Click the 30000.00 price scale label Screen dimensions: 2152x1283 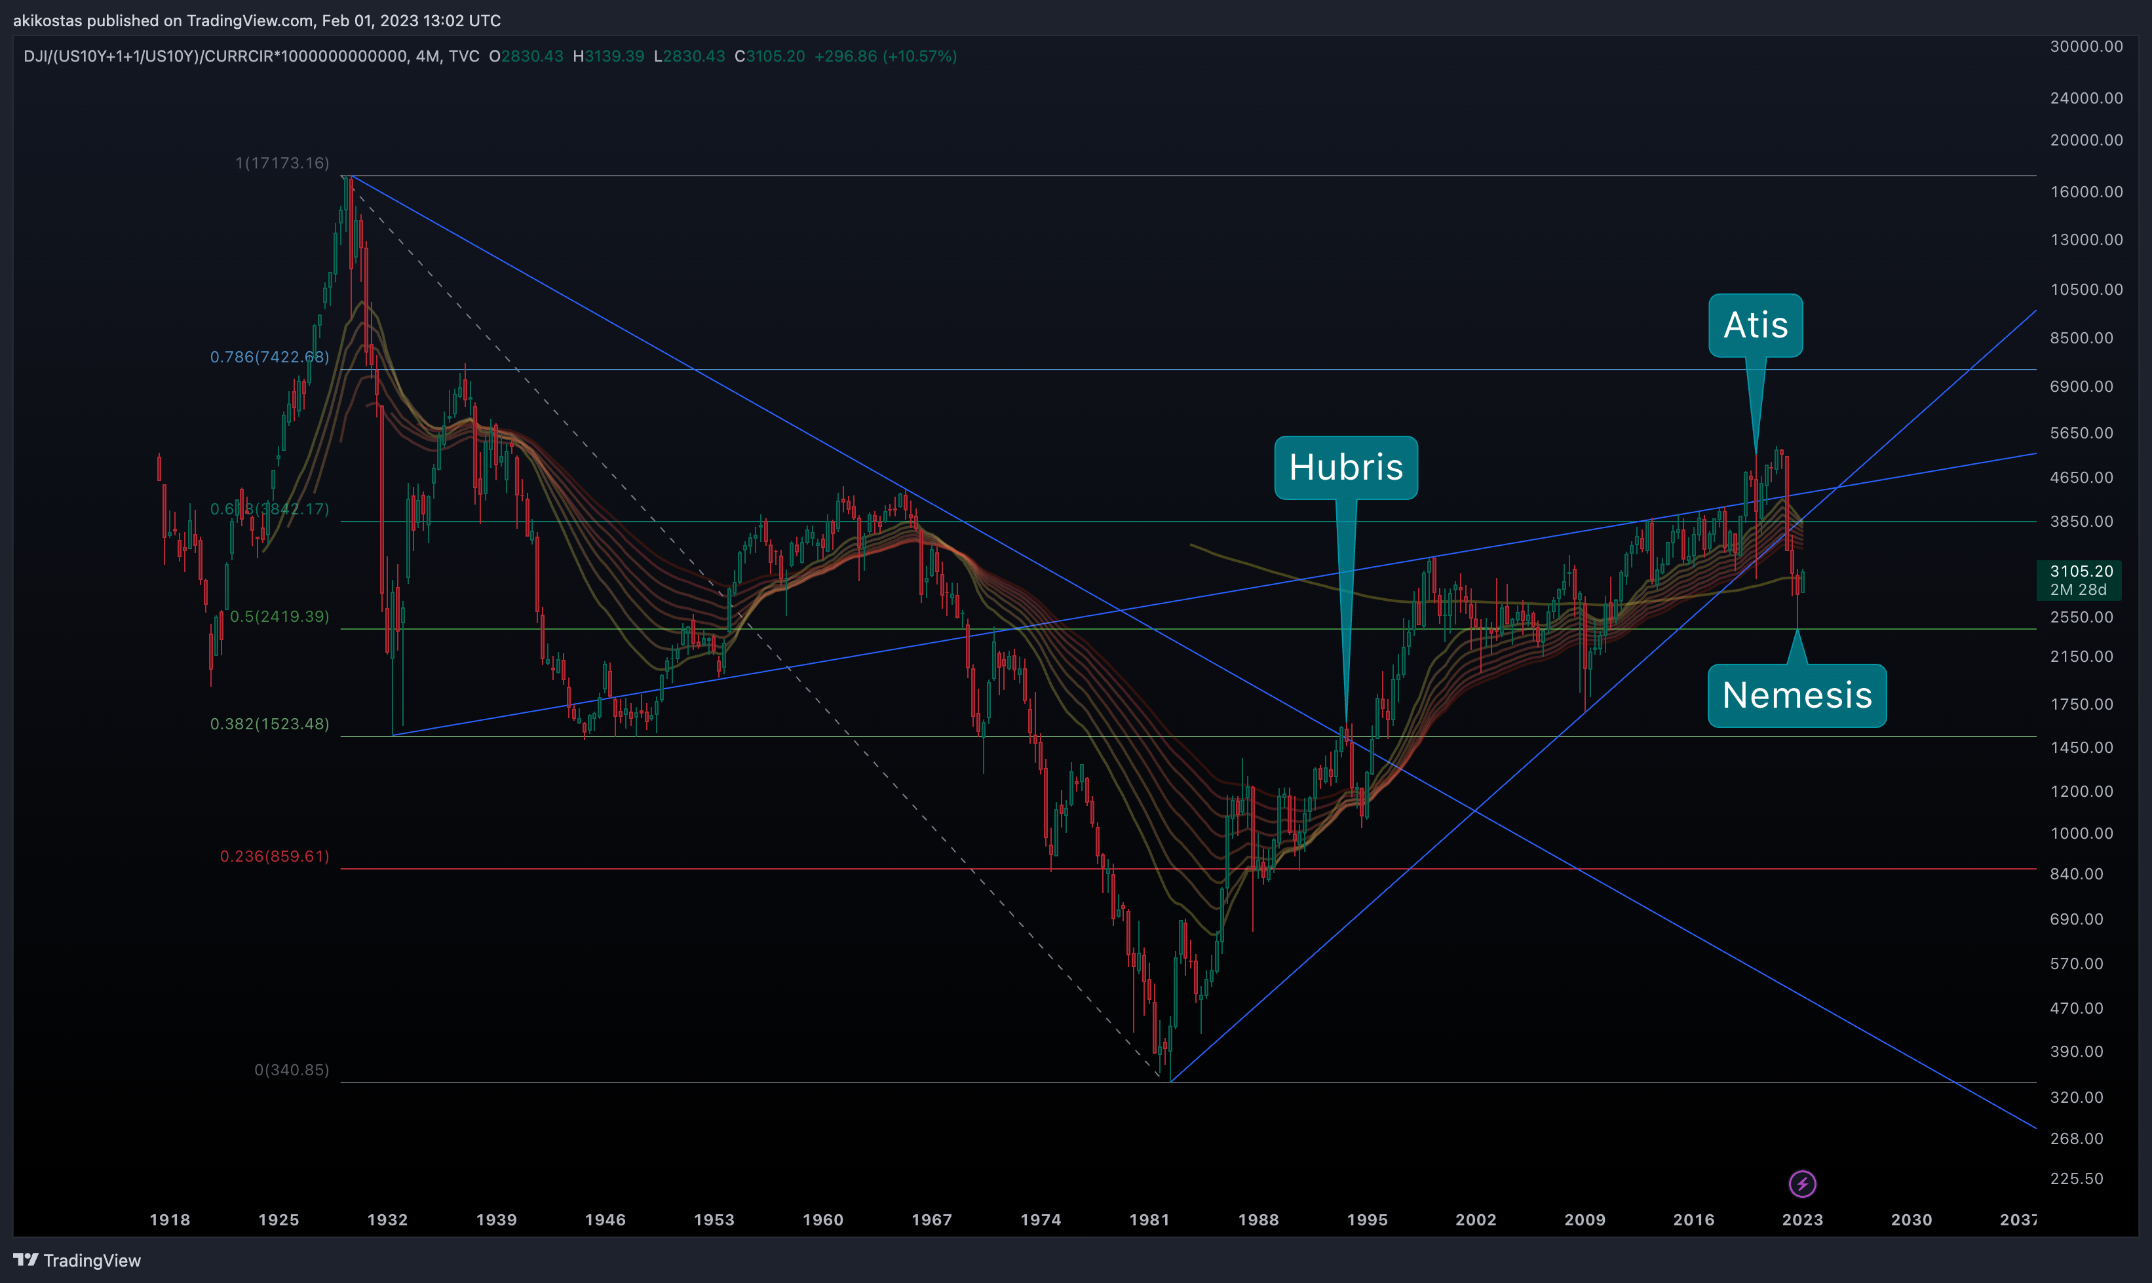2086,46
